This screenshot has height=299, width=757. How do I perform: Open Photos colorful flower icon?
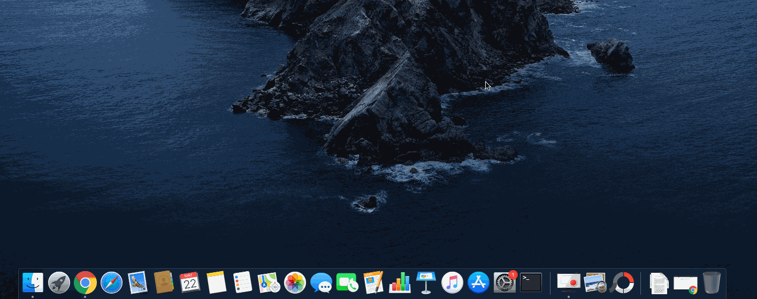(x=295, y=282)
